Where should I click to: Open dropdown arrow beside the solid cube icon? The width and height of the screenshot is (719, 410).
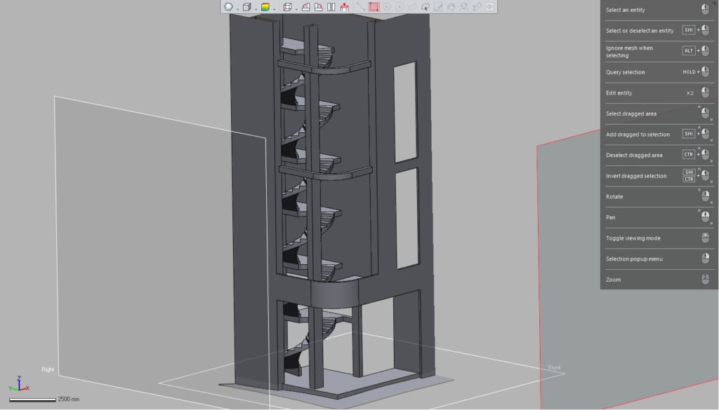[x=256, y=8]
